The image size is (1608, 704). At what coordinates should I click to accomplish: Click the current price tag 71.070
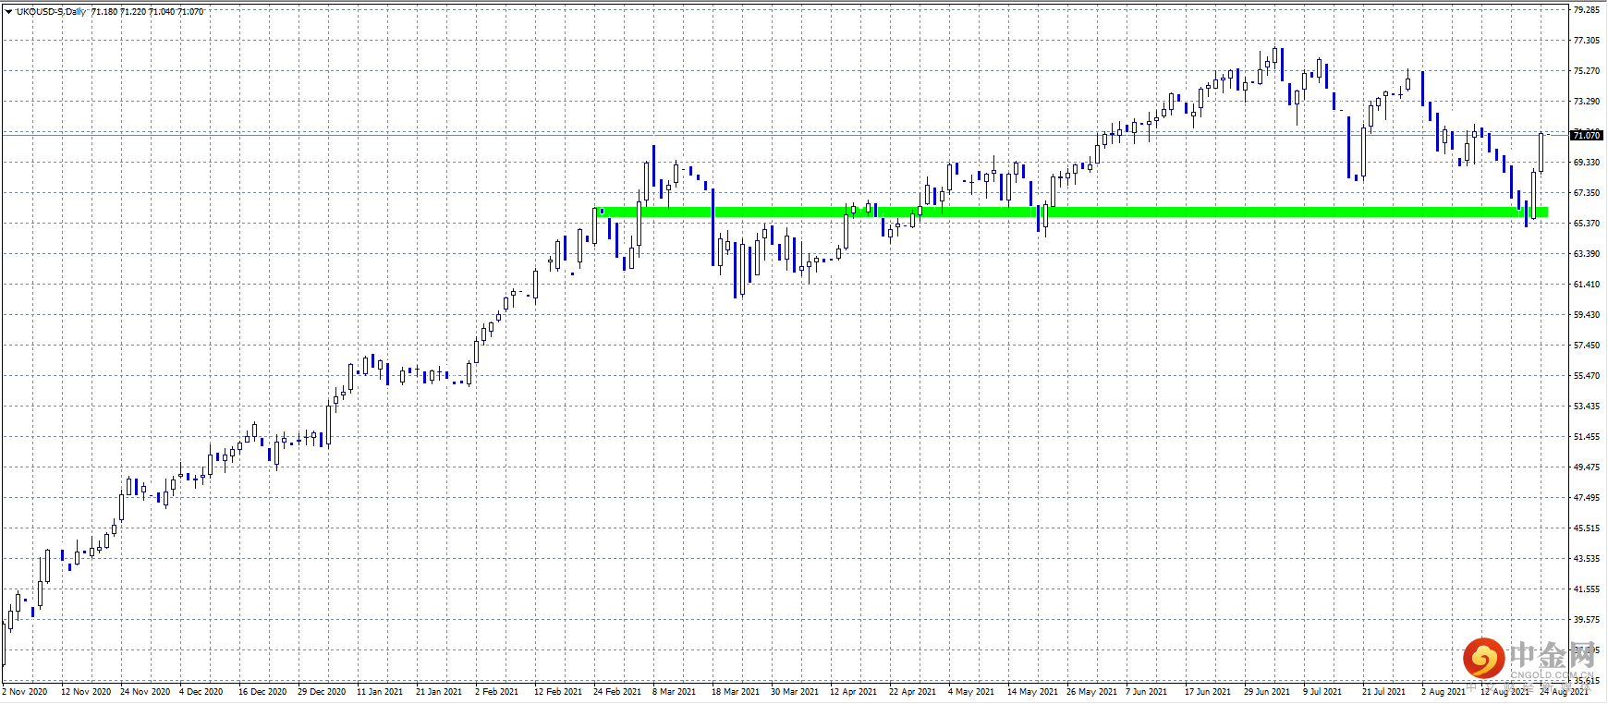[x=1587, y=135]
